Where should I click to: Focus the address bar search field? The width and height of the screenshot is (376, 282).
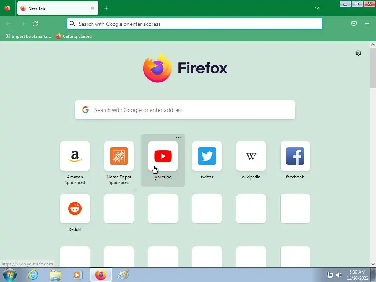[x=195, y=24]
